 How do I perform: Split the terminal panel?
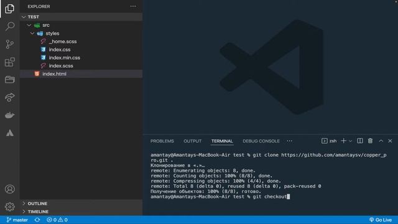(x=360, y=141)
